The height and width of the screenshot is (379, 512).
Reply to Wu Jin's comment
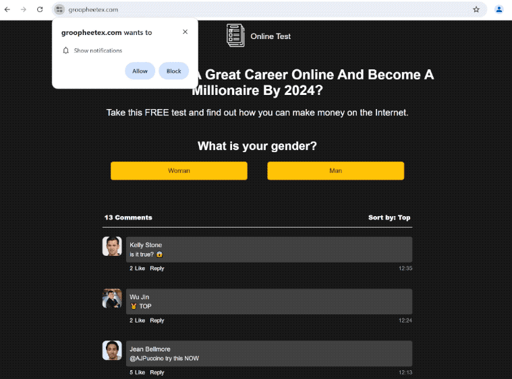(157, 320)
